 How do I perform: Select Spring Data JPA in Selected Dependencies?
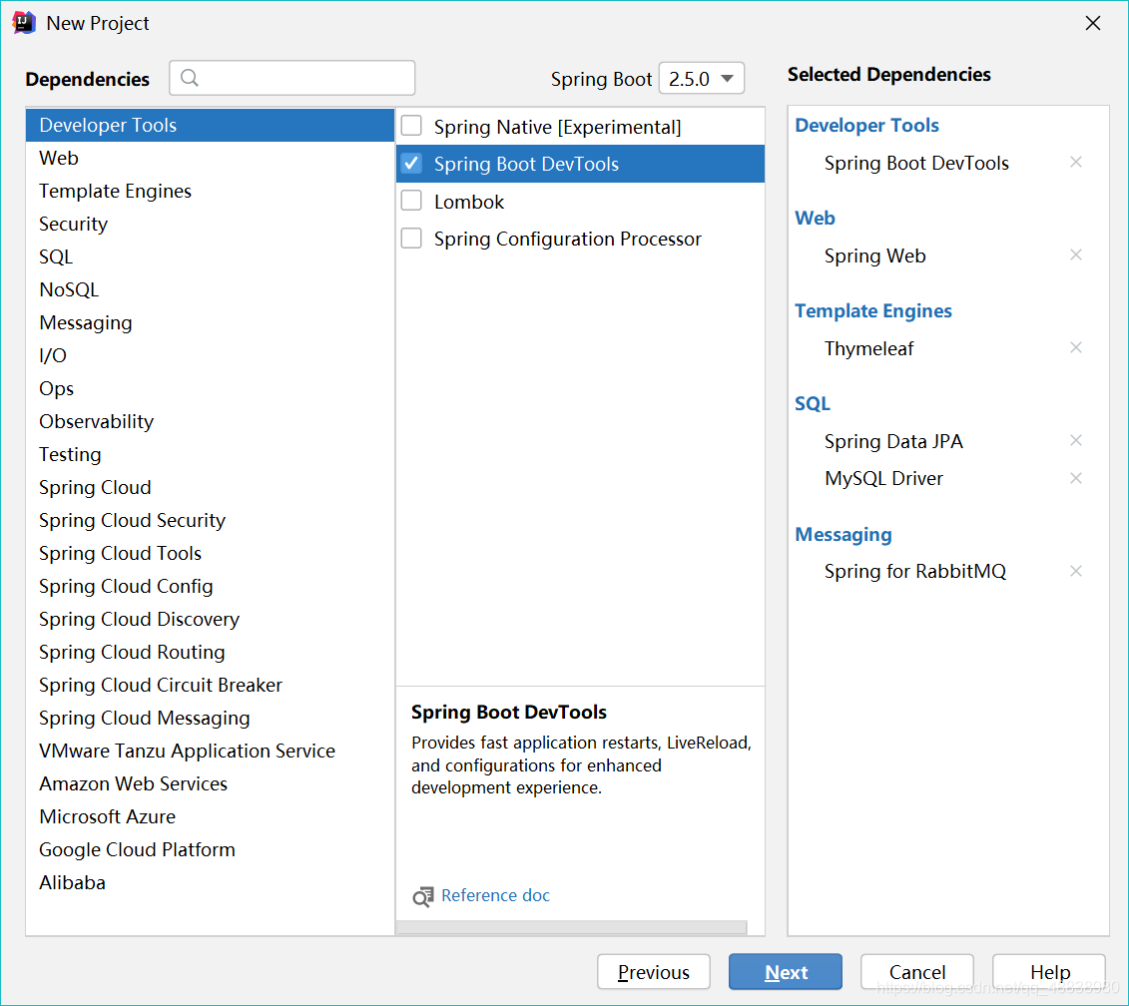pos(893,441)
